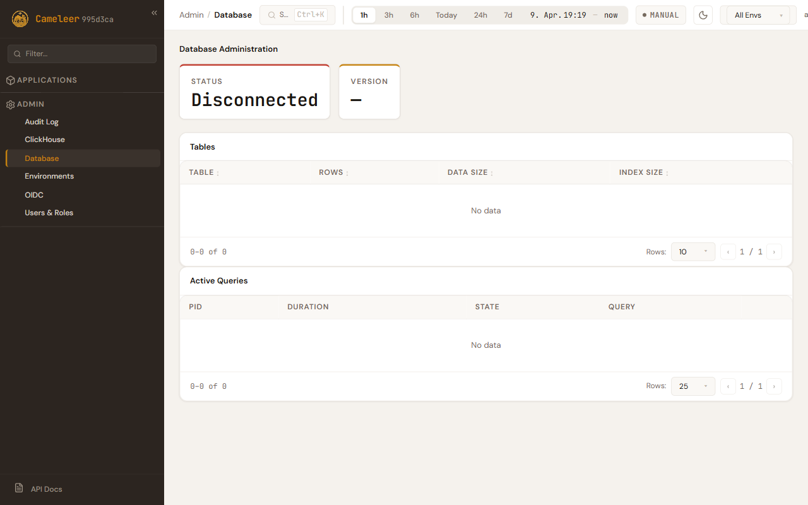The height and width of the screenshot is (505, 808).
Task: Click the Cameleer camel logo icon
Action: [x=20, y=19]
